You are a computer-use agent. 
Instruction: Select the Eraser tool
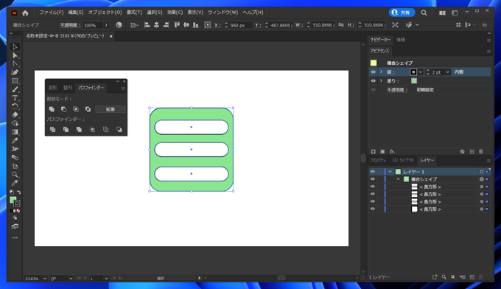tap(15, 115)
